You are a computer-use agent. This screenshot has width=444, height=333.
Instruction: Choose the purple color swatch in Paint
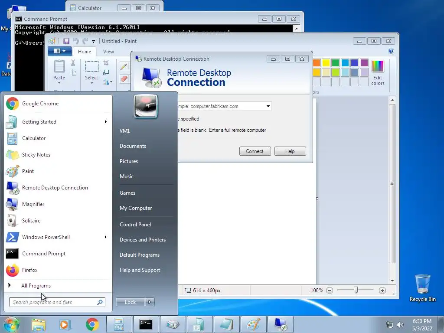coord(364,63)
